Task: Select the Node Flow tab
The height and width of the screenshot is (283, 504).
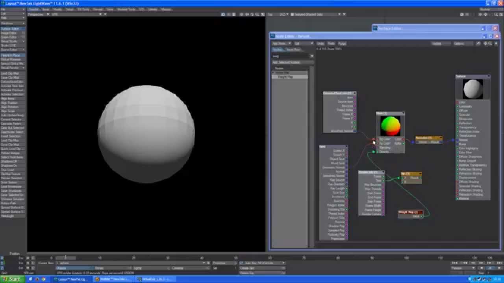Action: point(293,50)
